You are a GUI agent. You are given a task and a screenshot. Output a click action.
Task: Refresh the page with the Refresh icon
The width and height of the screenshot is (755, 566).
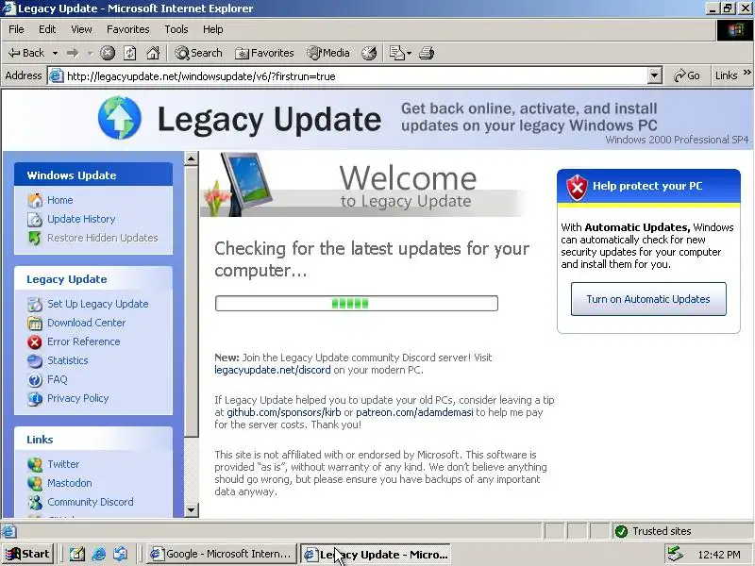(x=130, y=53)
